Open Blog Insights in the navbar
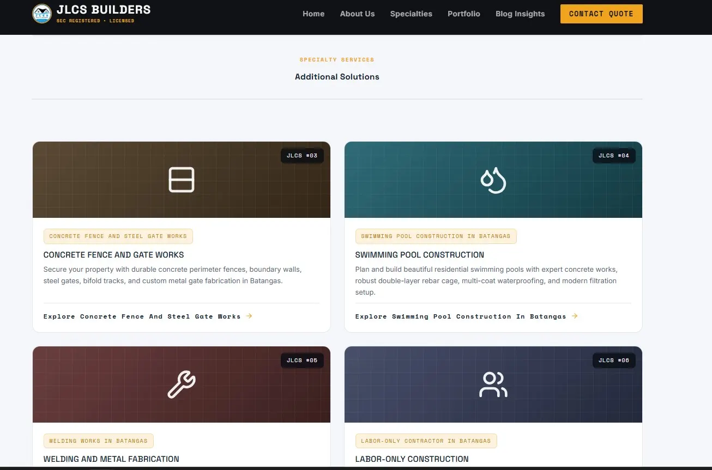Image resolution: width=712 pixels, height=470 pixels. point(520,14)
